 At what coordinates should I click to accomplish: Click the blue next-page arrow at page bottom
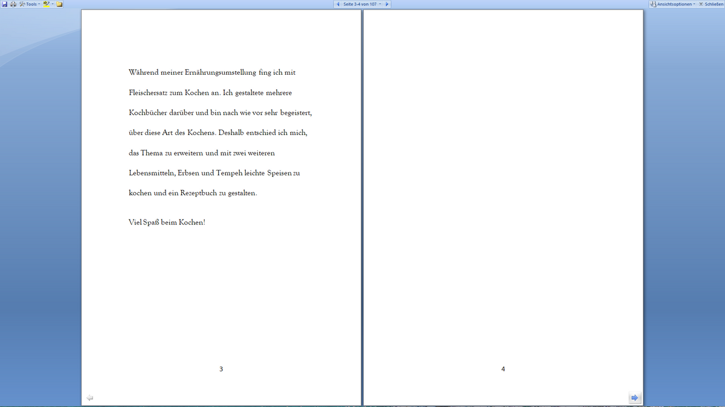pyautogui.click(x=634, y=397)
